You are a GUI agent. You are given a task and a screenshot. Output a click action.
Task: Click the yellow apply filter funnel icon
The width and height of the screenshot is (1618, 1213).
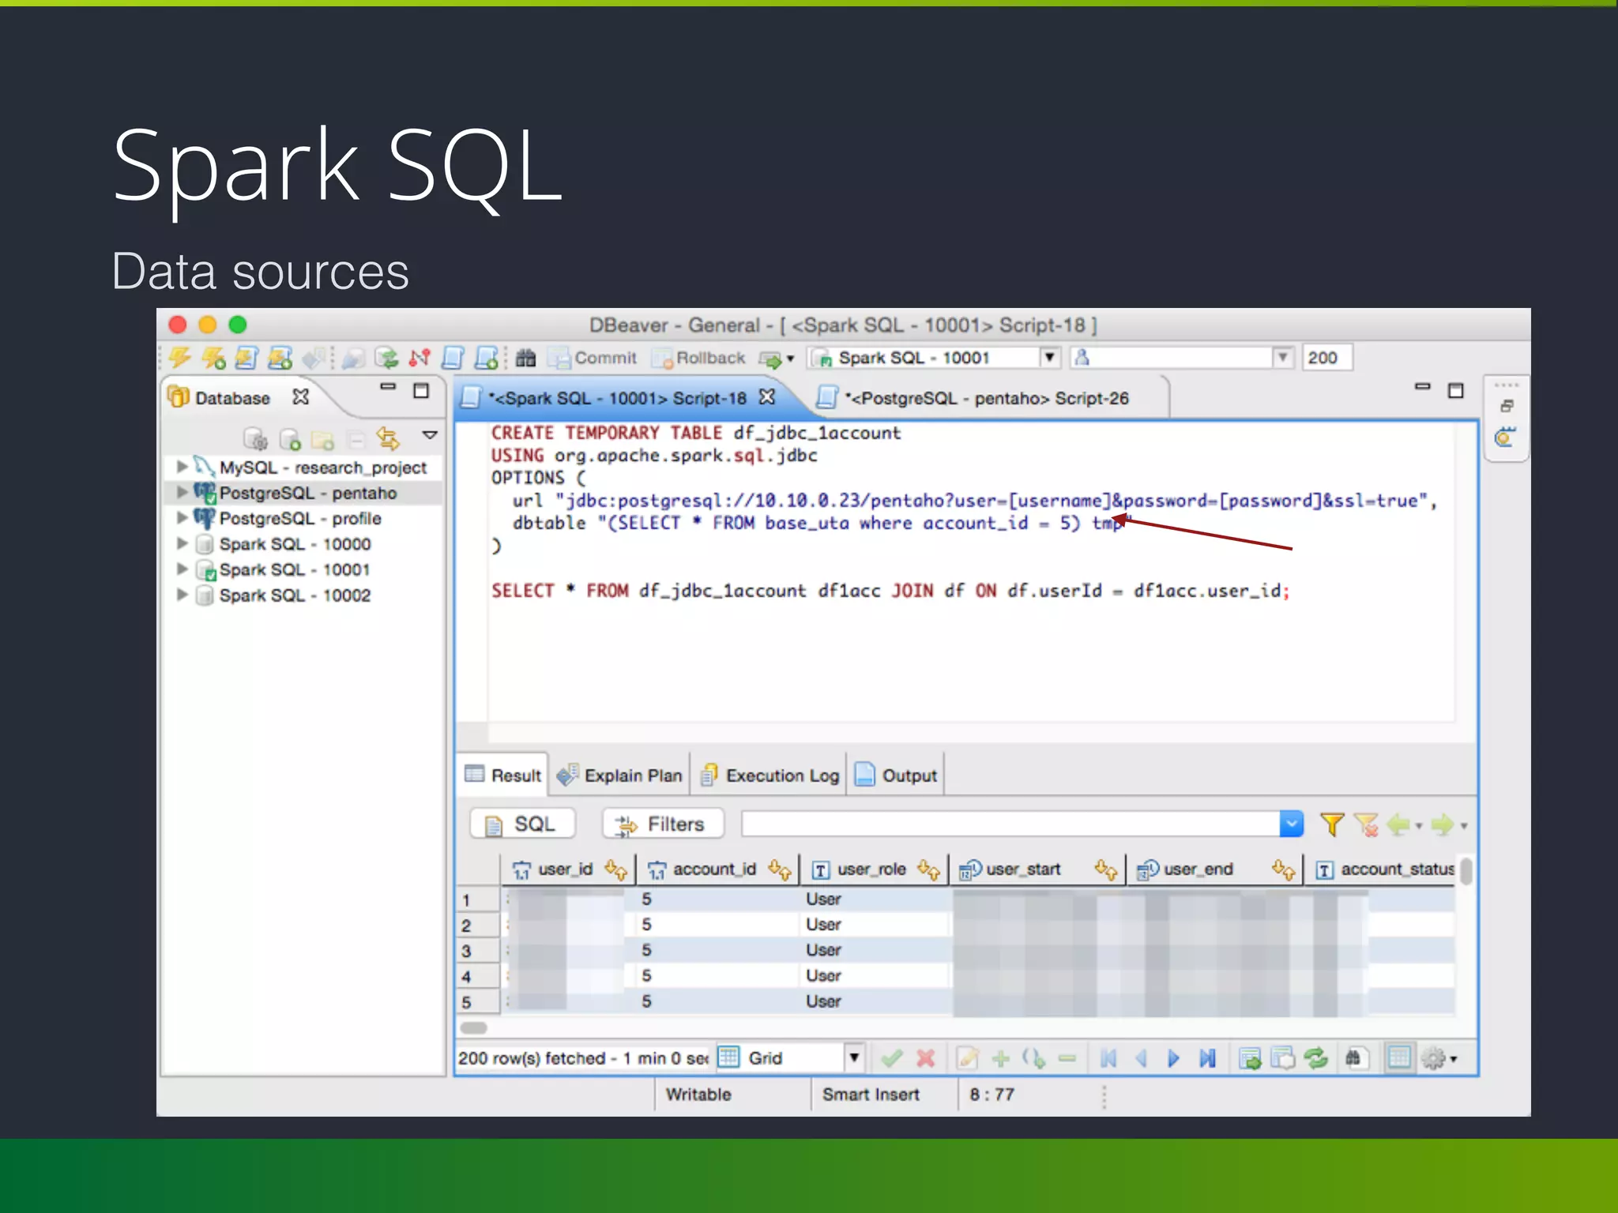1332,824
